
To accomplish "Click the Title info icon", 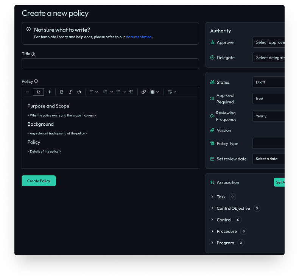I will [33, 54].
